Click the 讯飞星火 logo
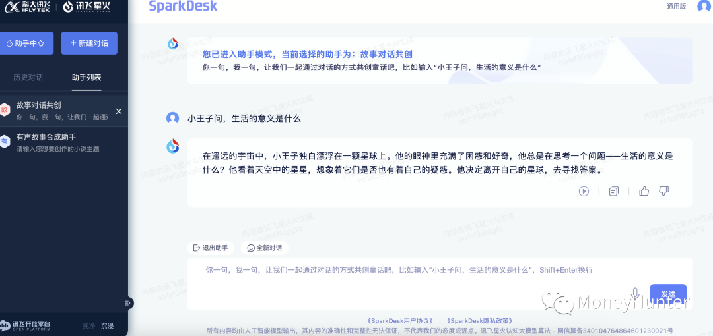This screenshot has height=336, width=713. pos(86,7)
